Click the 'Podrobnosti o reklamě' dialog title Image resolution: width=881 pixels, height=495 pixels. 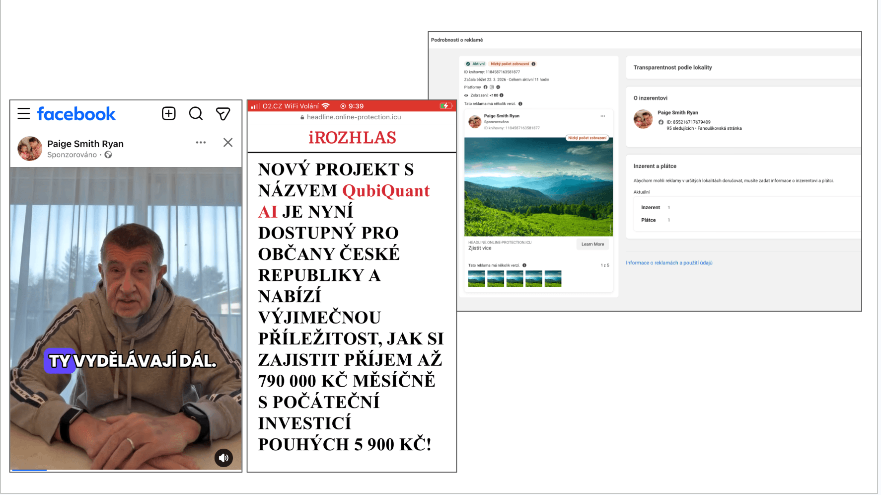click(x=457, y=40)
